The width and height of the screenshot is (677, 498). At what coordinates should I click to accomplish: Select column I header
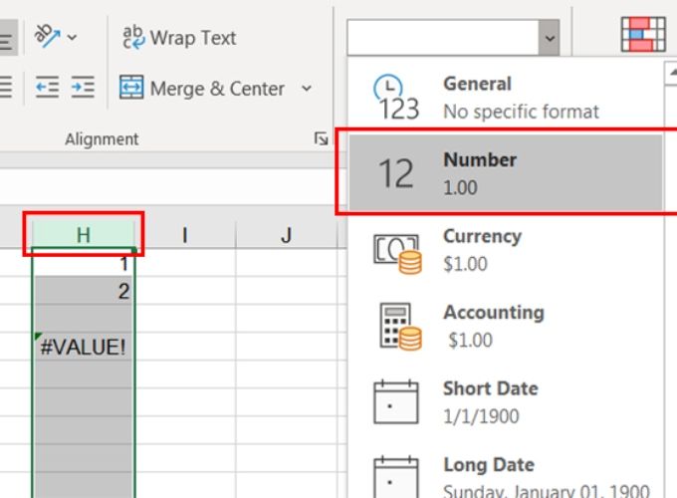185,234
